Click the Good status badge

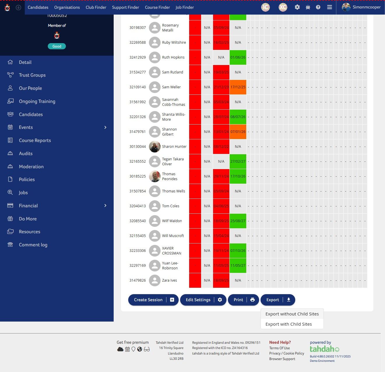point(57,46)
